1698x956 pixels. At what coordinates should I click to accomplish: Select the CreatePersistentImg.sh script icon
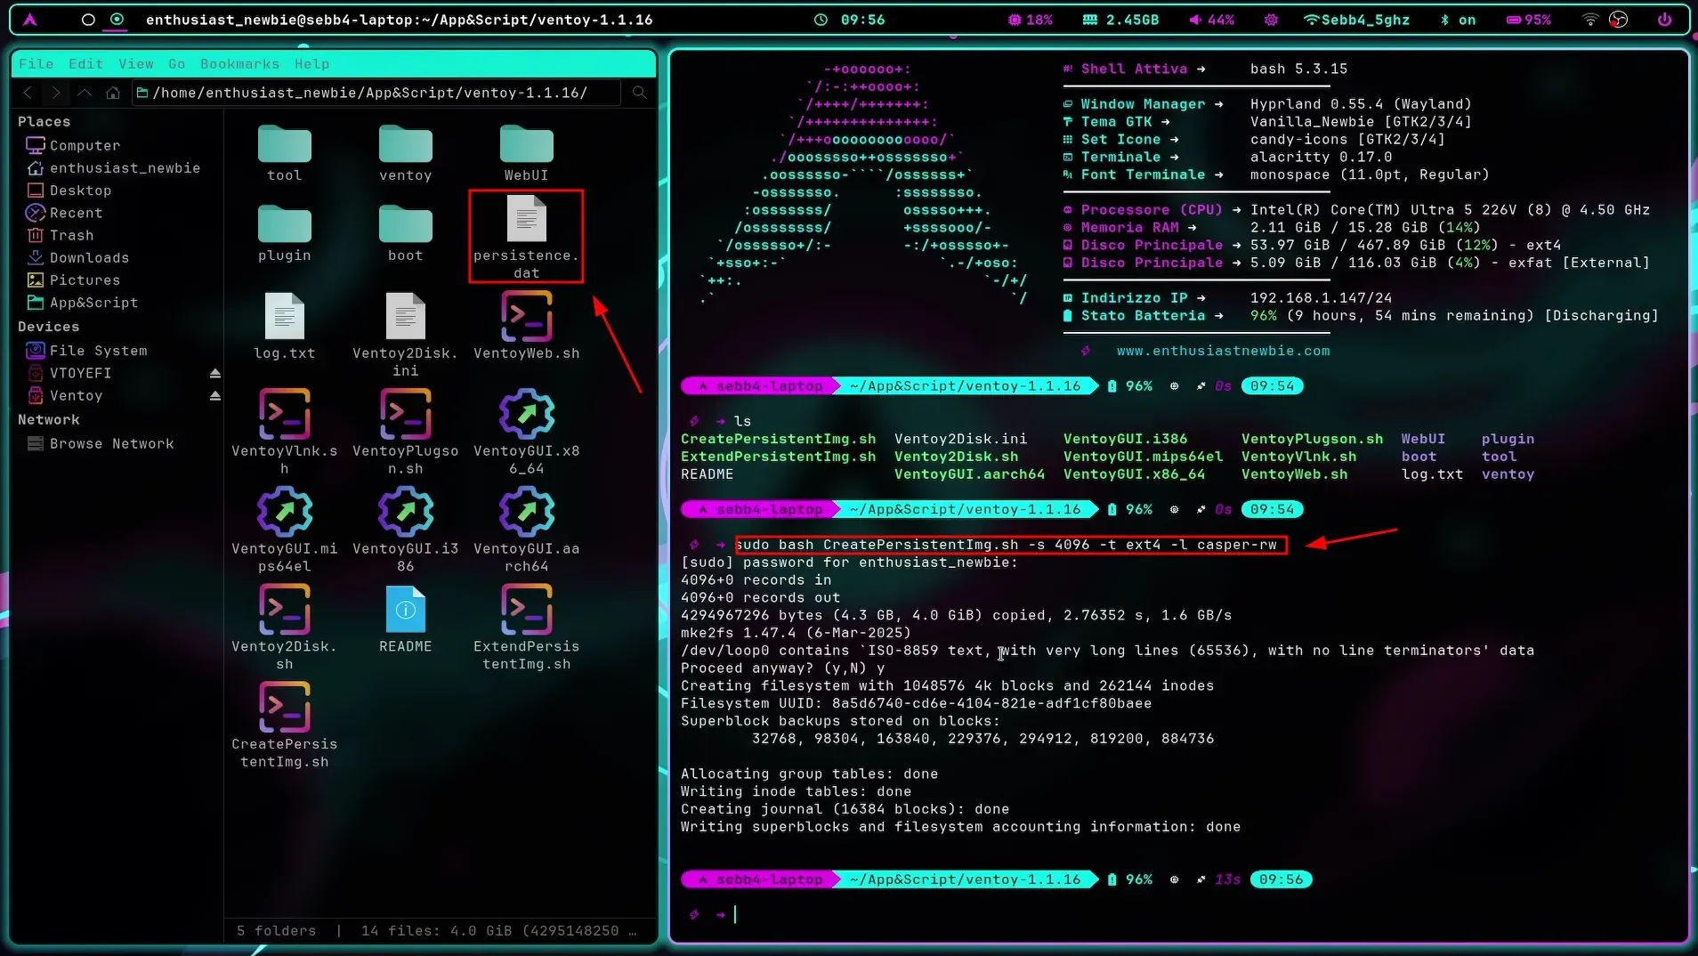point(285,708)
